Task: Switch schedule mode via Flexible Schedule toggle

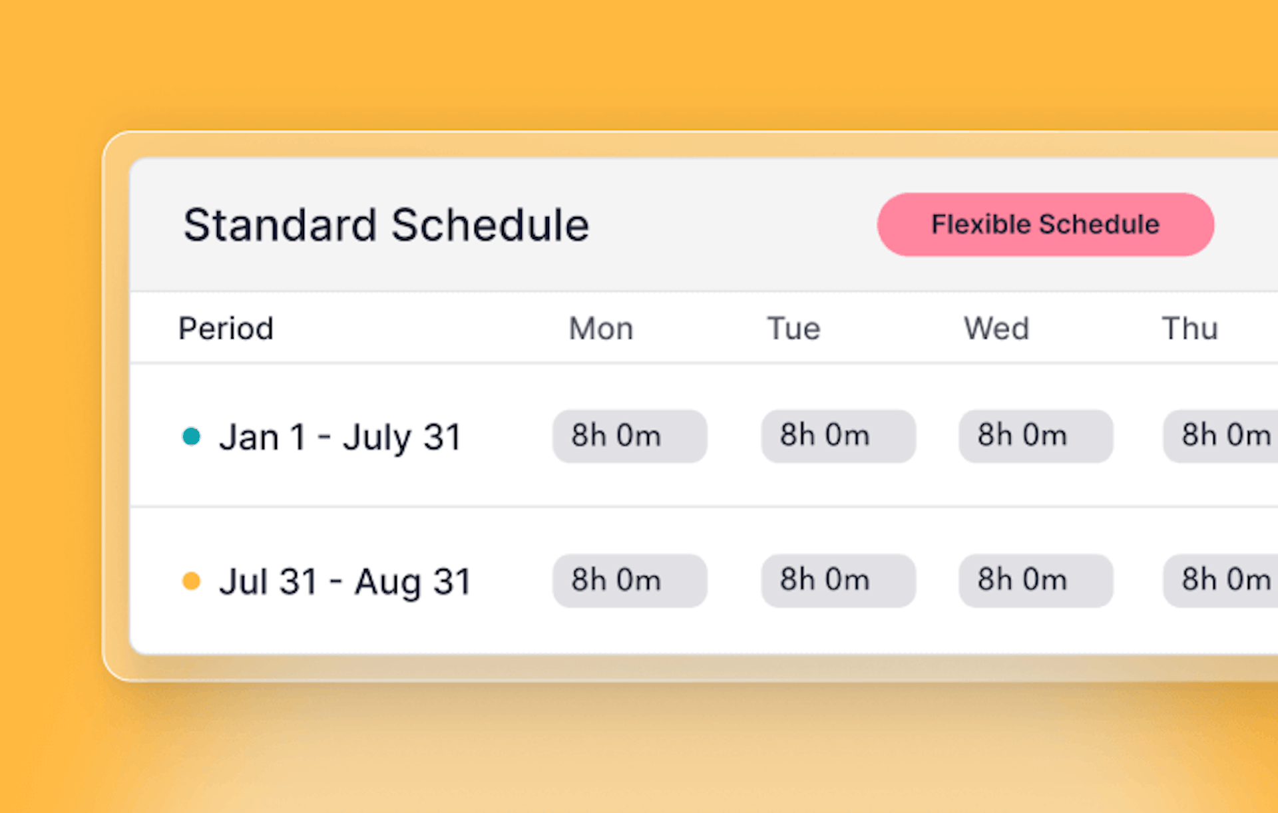Action: (x=1045, y=224)
